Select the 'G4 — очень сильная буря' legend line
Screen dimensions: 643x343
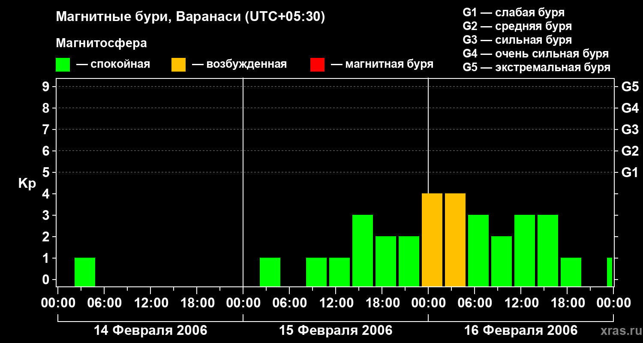click(x=536, y=54)
